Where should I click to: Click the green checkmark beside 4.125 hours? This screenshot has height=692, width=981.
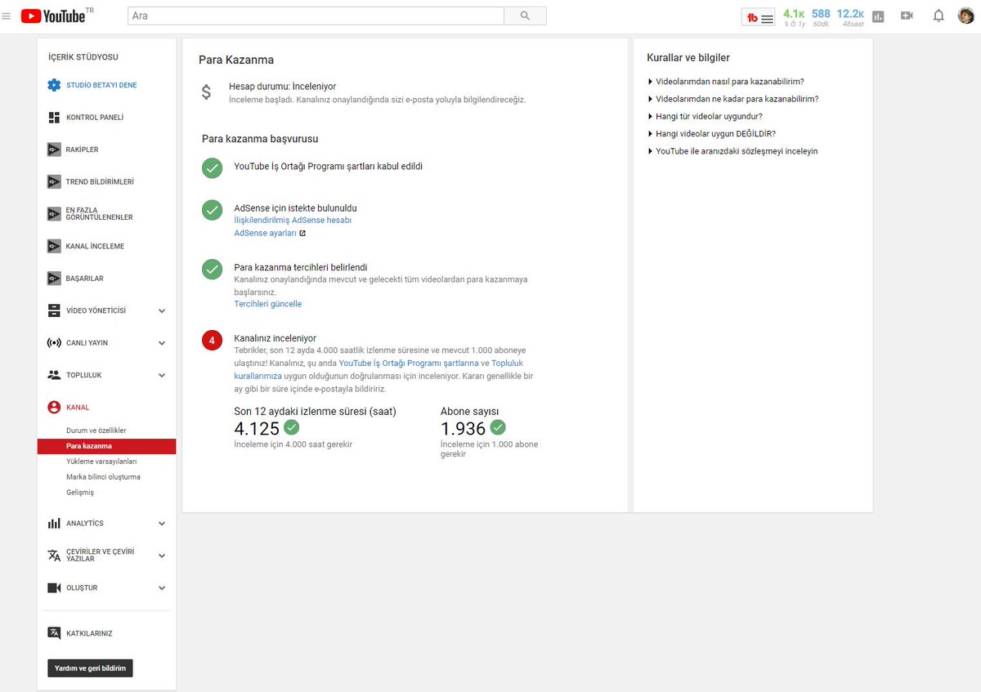click(291, 426)
